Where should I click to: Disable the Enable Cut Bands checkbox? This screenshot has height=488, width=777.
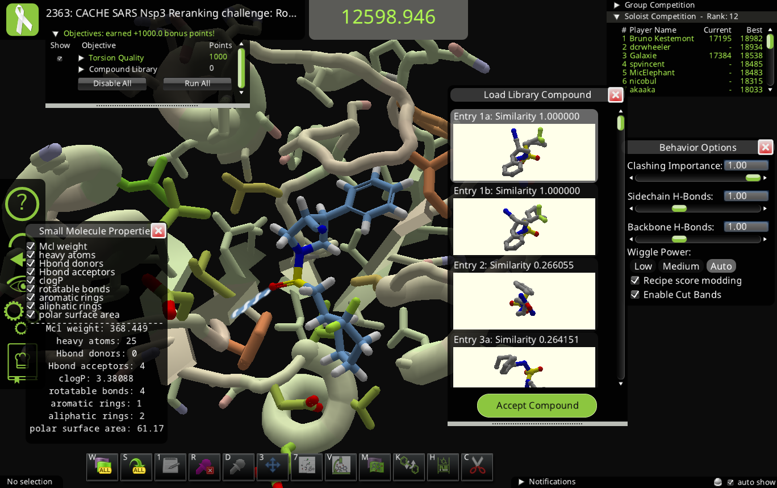click(636, 295)
